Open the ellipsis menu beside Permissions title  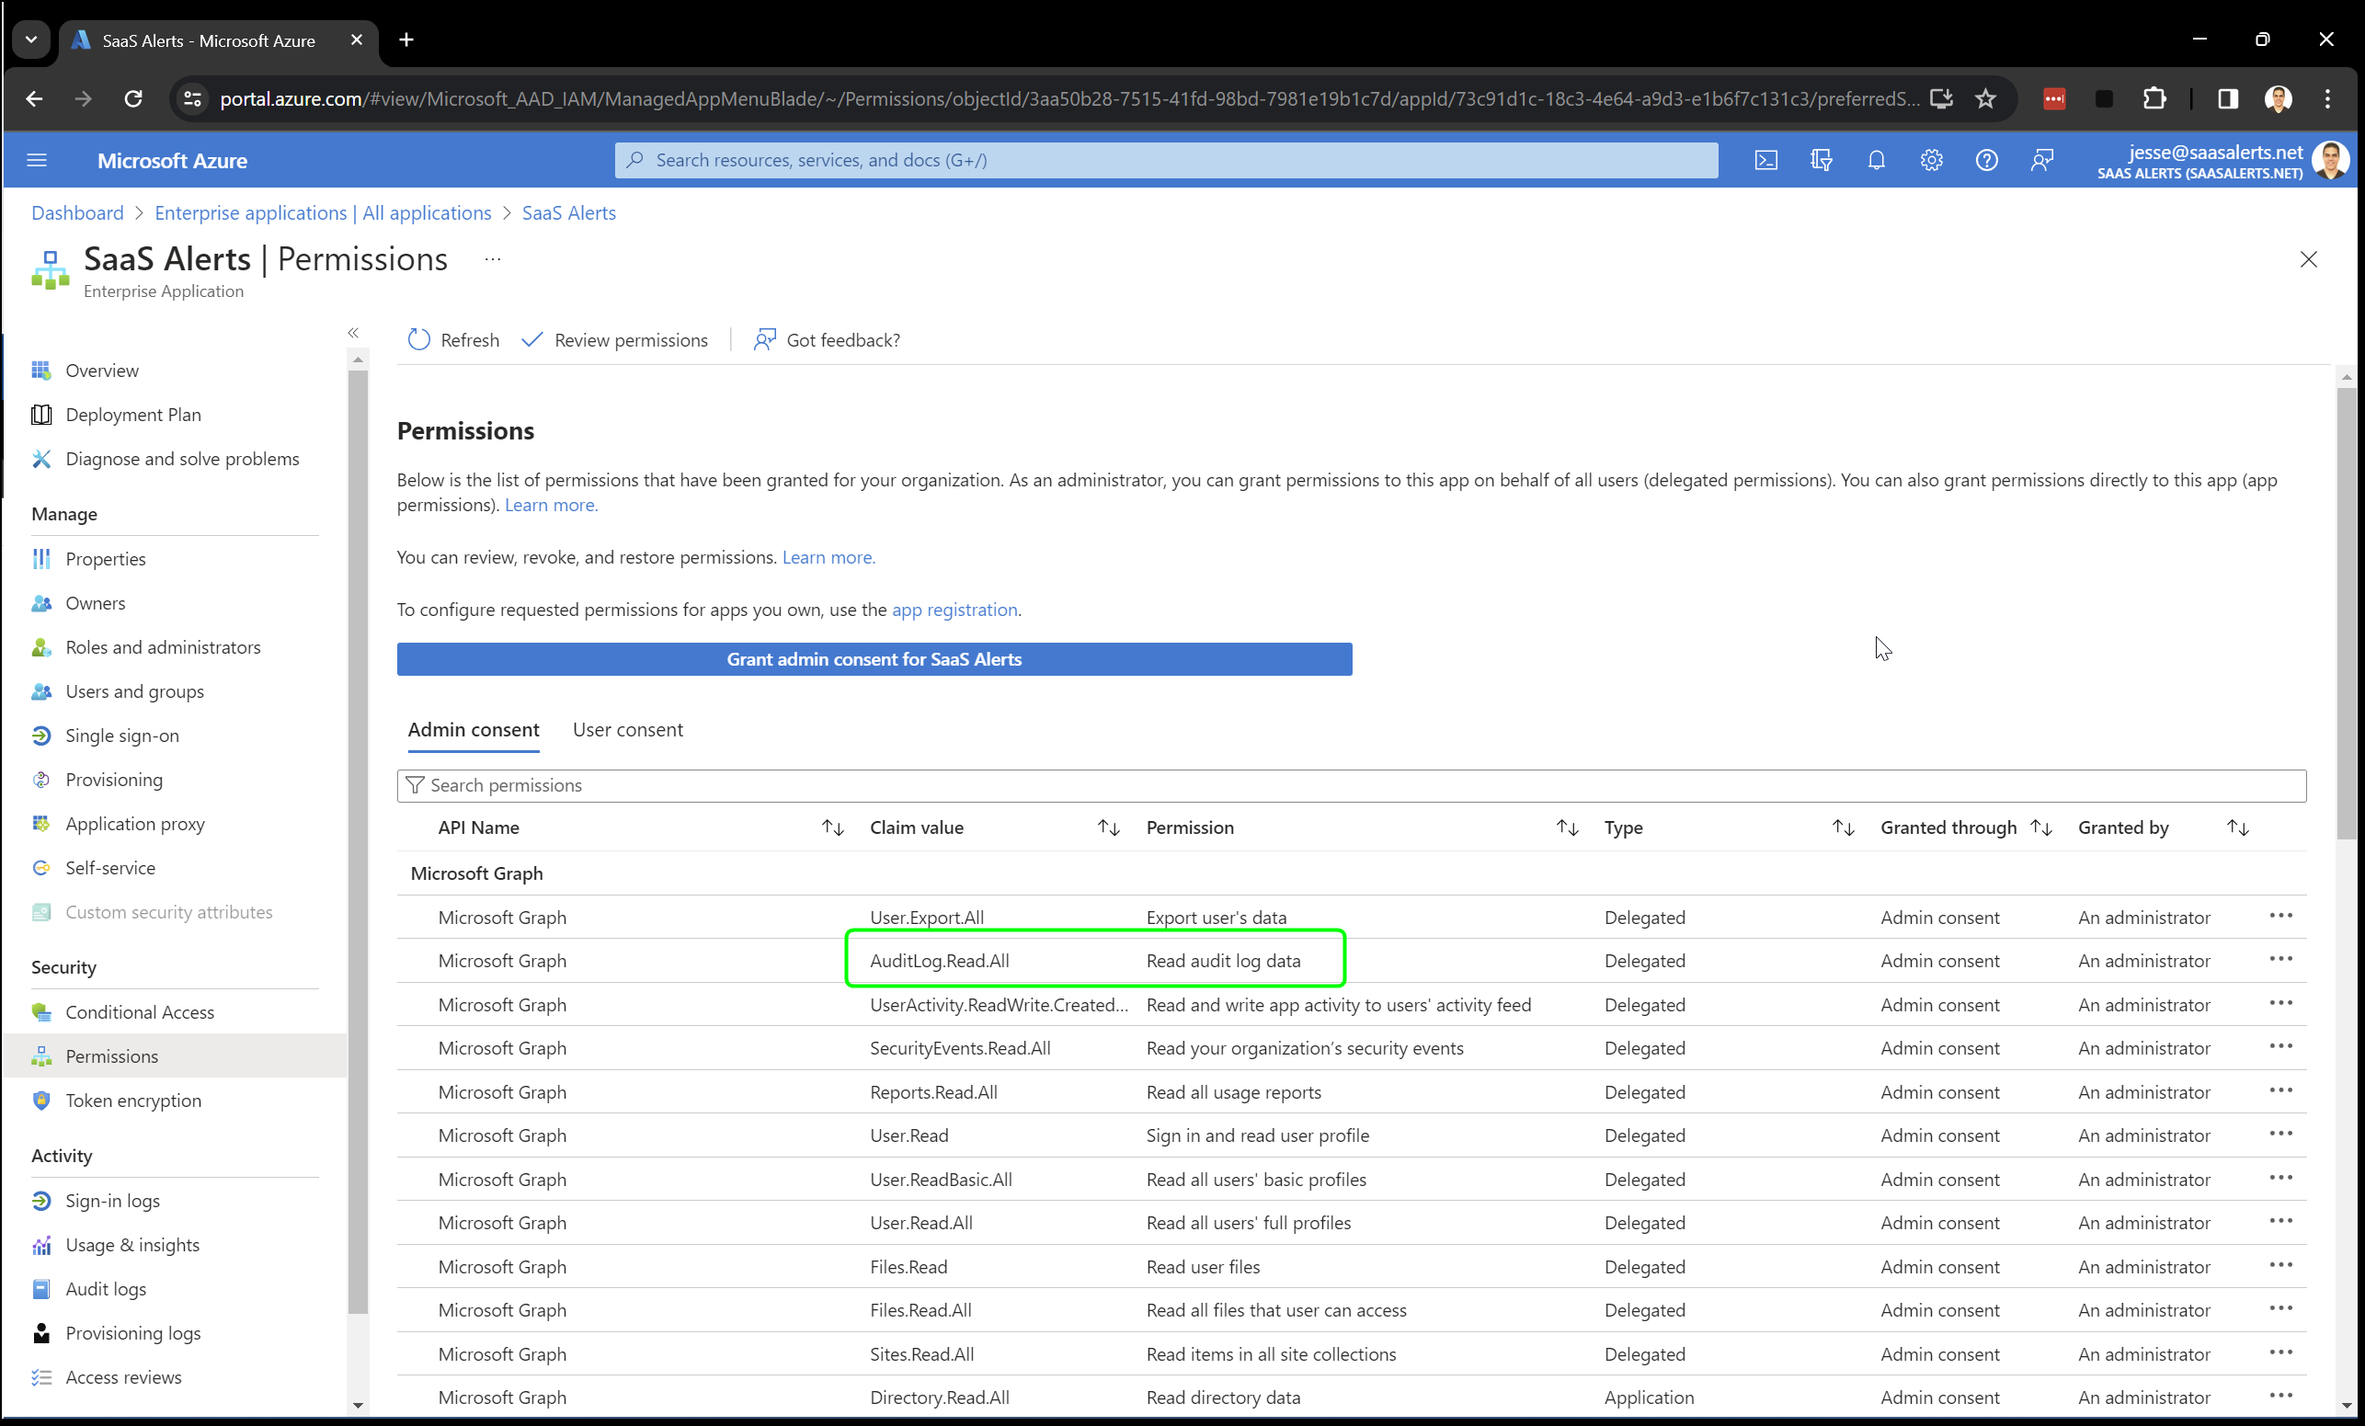click(x=492, y=259)
